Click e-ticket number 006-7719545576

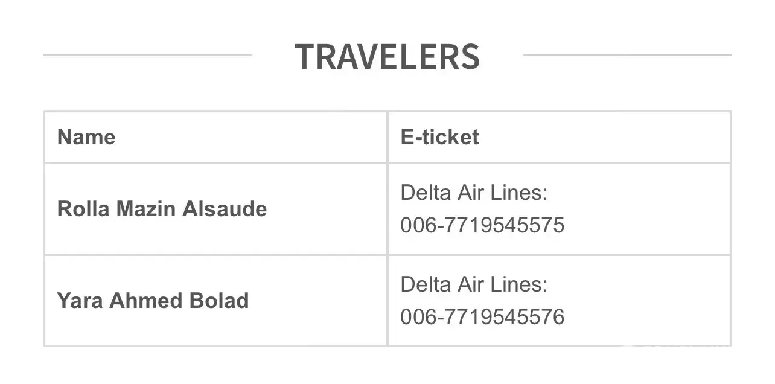click(482, 316)
